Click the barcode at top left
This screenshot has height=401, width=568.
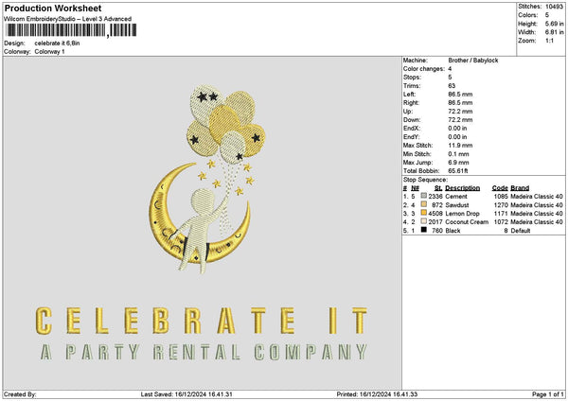click(71, 30)
